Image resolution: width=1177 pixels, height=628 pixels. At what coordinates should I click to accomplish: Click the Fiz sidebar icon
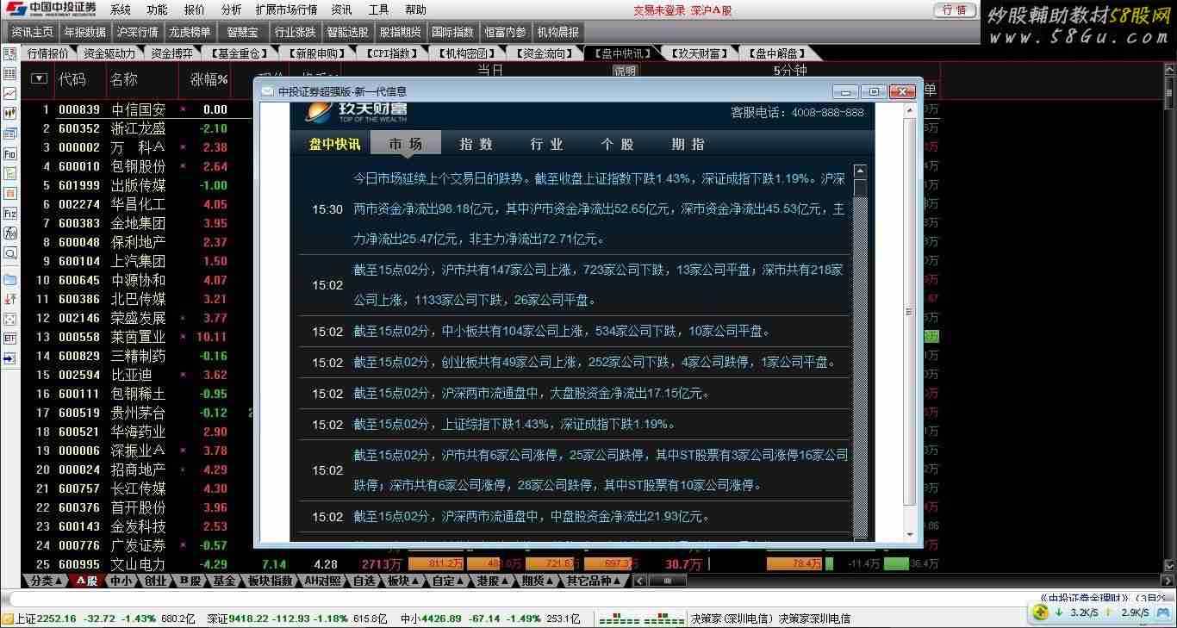(x=10, y=215)
